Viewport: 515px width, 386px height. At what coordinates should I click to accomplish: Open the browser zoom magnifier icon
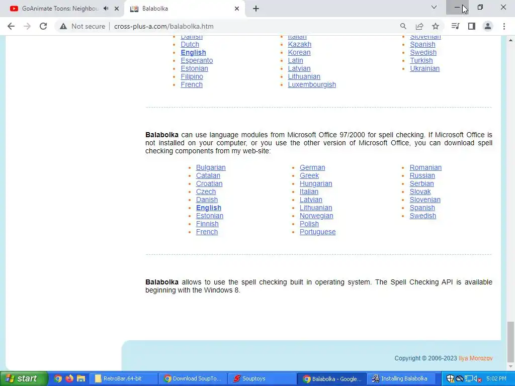coord(403,26)
